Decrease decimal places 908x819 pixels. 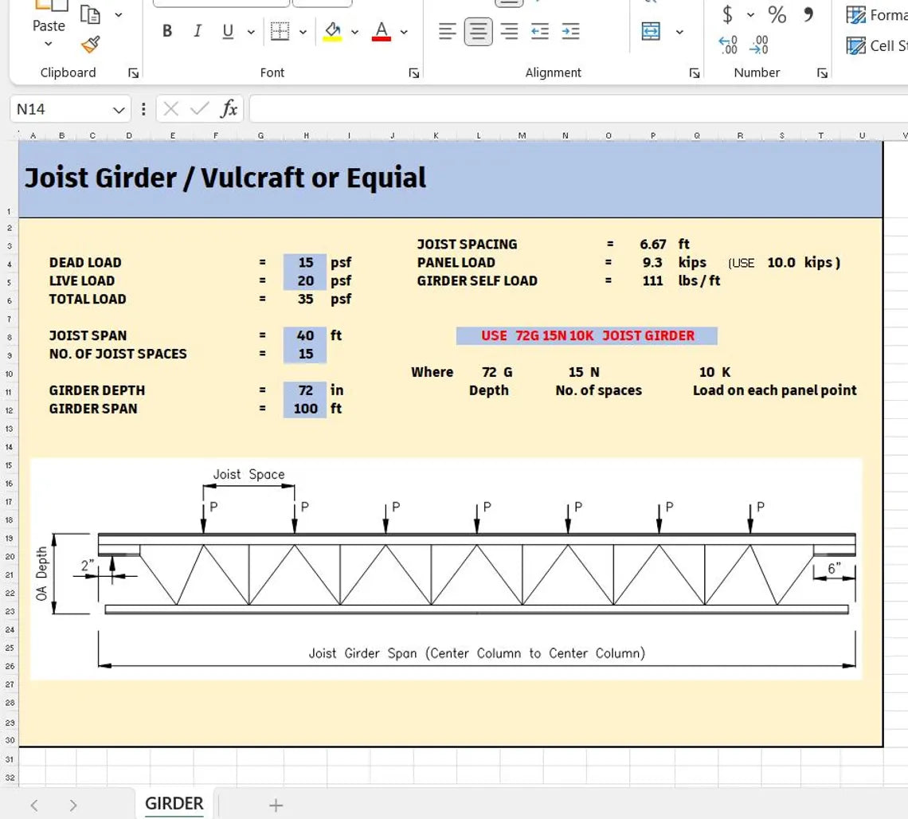pyautogui.click(x=759, y=45)
